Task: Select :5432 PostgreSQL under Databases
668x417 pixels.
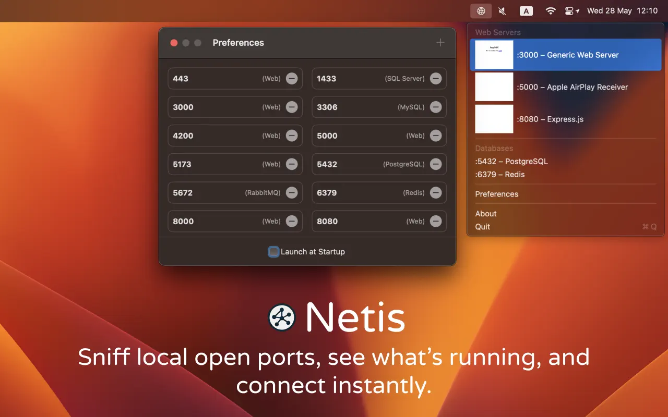Action: (x=511, y=161)
